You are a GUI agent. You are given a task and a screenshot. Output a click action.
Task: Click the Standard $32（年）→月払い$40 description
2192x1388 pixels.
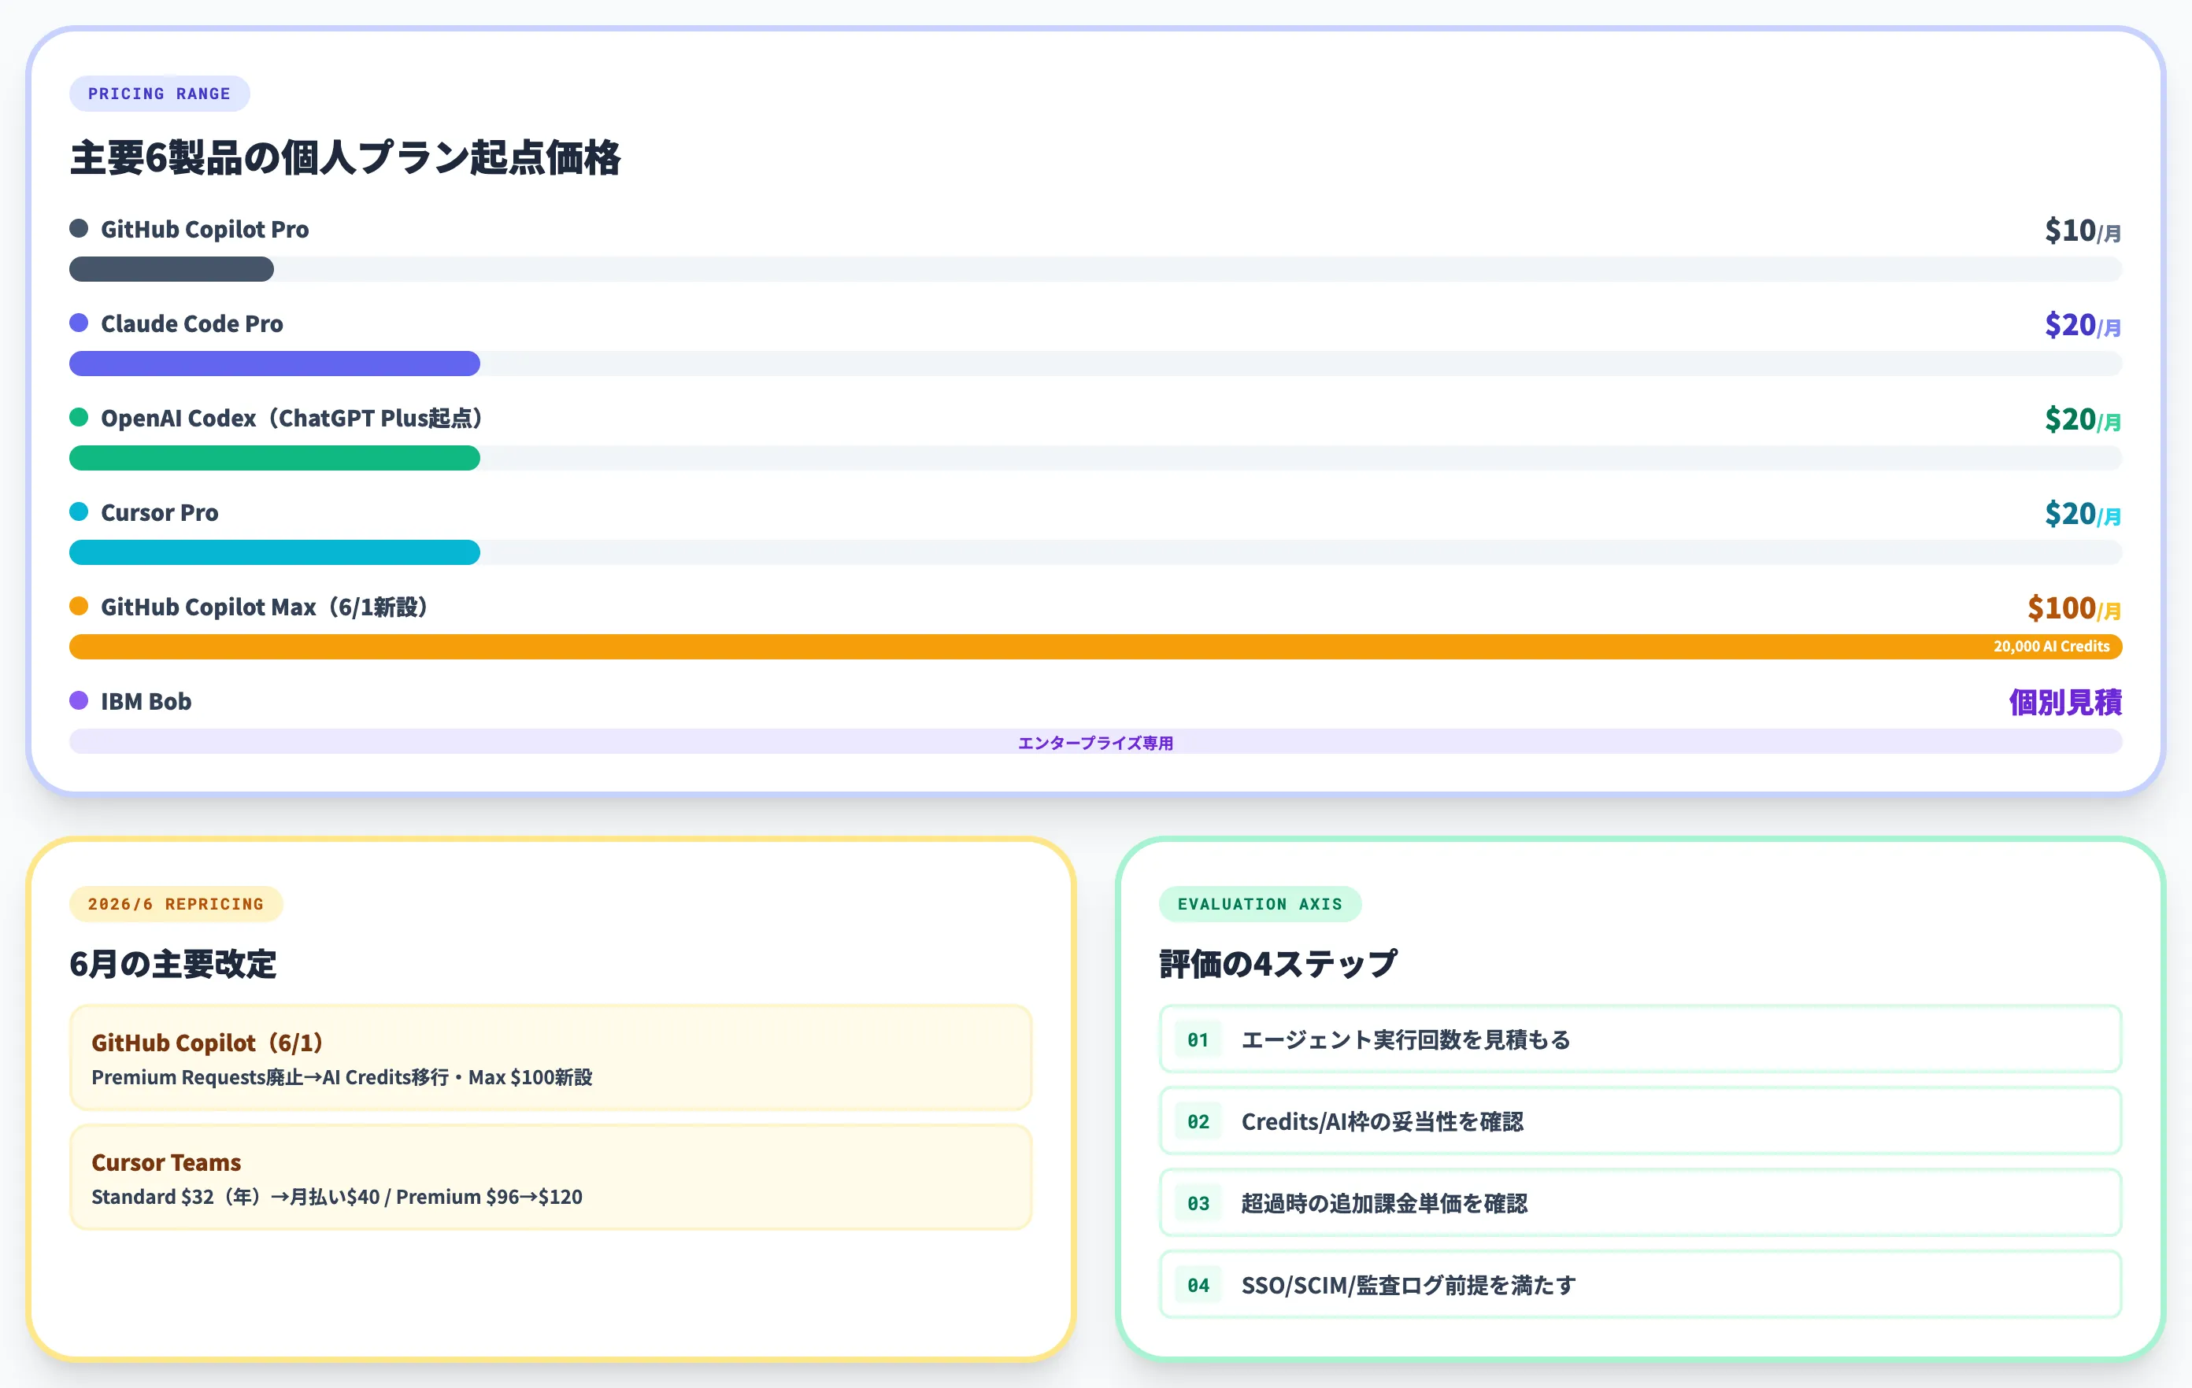(x=337, y=1198)
